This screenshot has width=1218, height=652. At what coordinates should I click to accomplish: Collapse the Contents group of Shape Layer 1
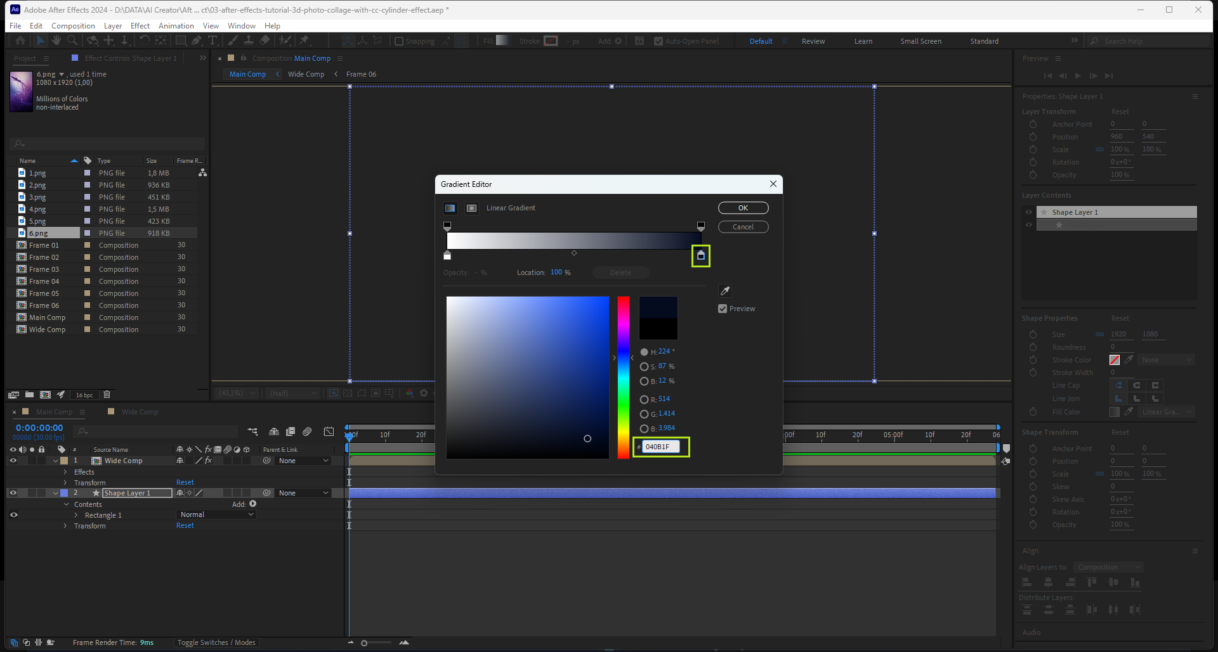66,504
